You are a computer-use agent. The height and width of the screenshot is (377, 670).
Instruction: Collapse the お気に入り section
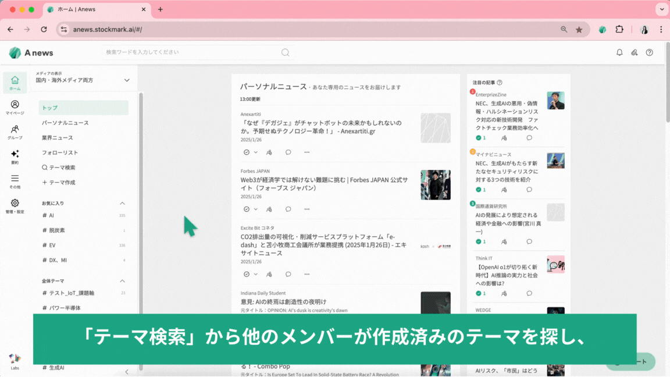[x=122, y=203]
